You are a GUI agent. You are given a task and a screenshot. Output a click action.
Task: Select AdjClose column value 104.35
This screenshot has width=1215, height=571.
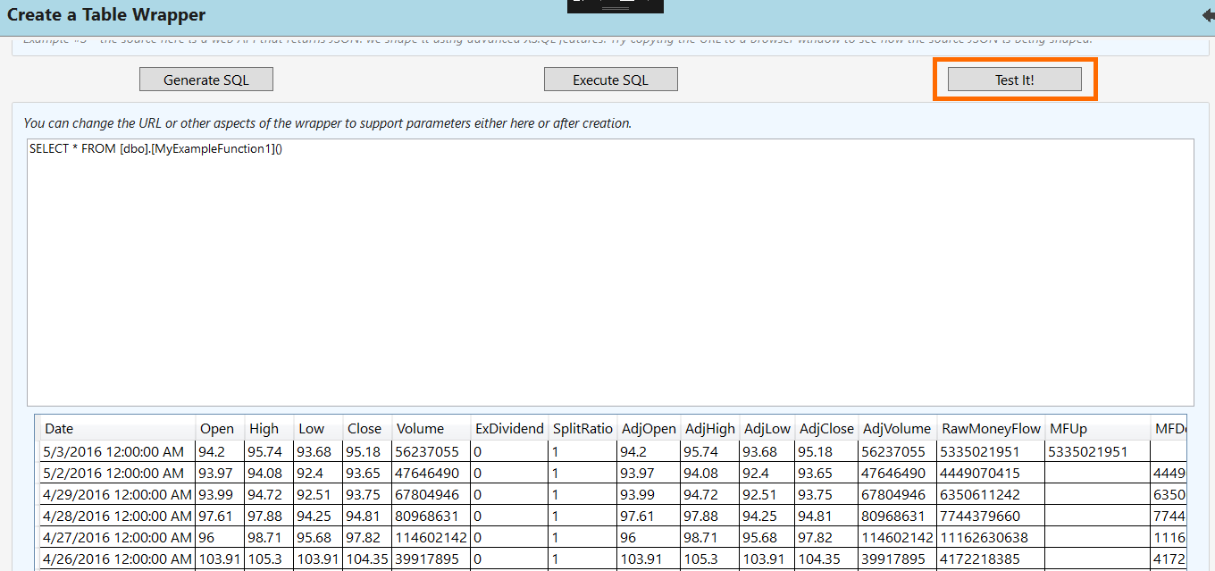[827, 558]
